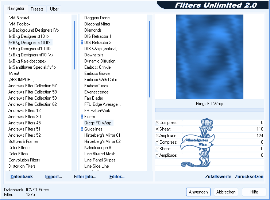The width and height of the screenshot is (270, 200).
Task: Select the Navigator tab
Action: coord(16,9)
